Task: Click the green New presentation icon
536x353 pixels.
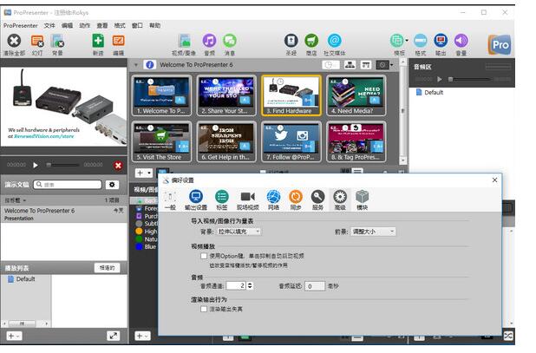Action: pyautogui.click(x=98, y=41)
